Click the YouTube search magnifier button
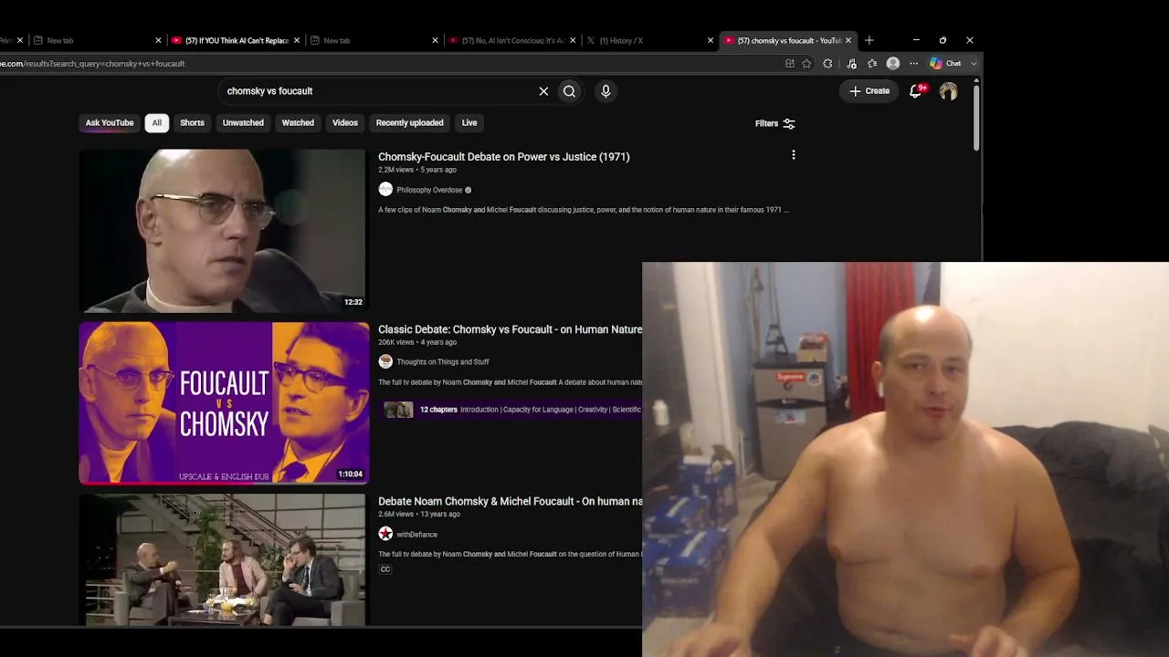Image resolution: width=1169 pixels, height=657 pixels. tap(569, 91)
